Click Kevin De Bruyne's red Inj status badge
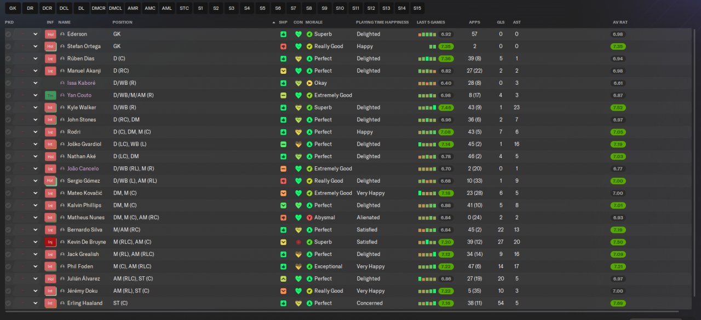The height and width of the screenshot is (320, 701). tap(50, 242)
